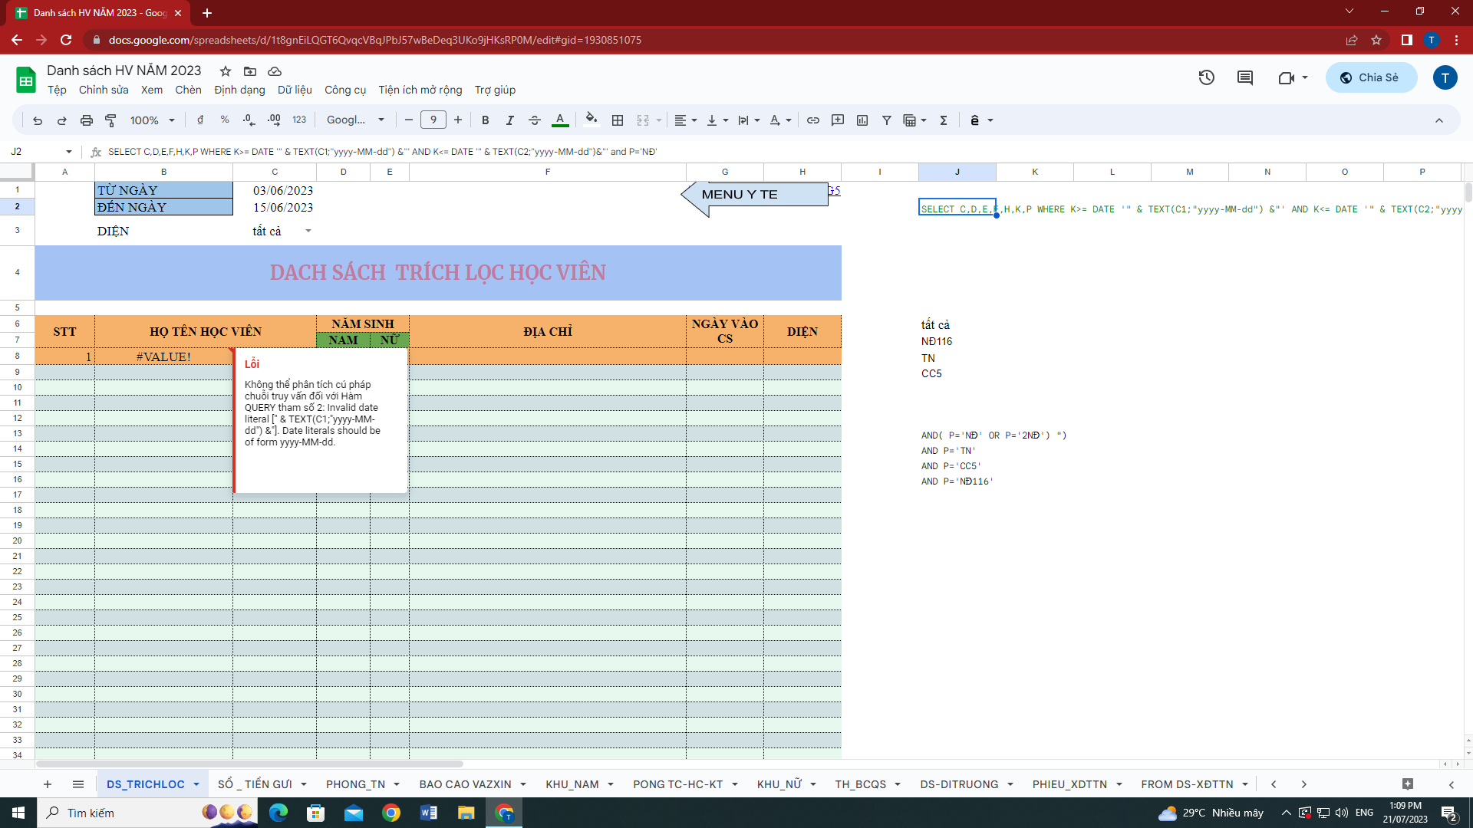
Task: Open the Dữ liệu menu
Action: tap(295, 90)
